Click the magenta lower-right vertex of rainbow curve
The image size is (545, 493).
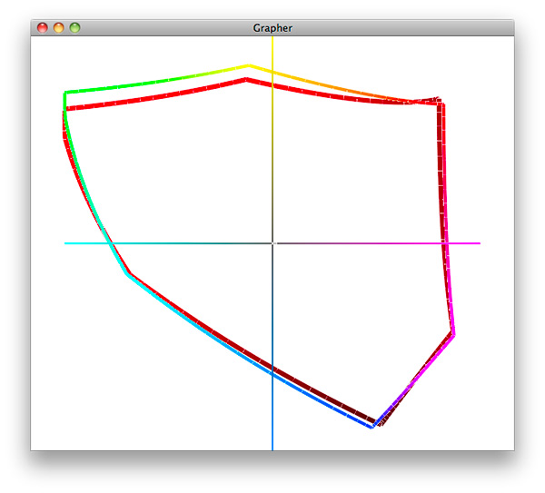click(x=453, y=333)
